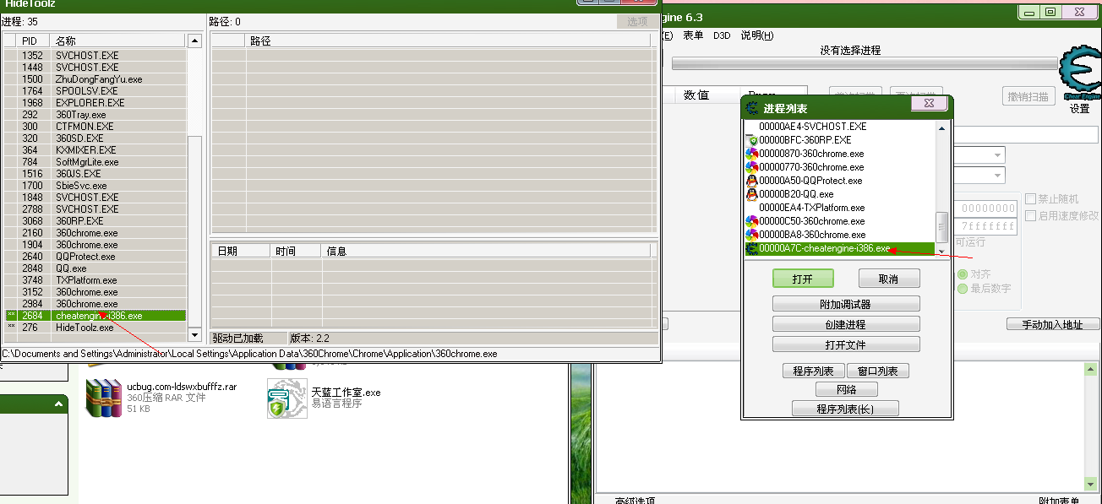Select the 最后数字 radio option

coord(963,289)
